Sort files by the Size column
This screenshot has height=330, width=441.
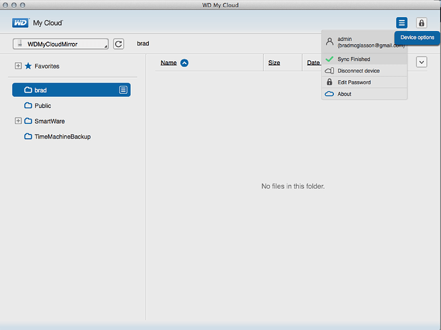point(274,63)
